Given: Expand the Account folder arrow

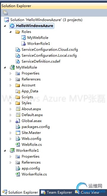Looking at the screenshot, I should pyautogui.click(x=11, y=85).
